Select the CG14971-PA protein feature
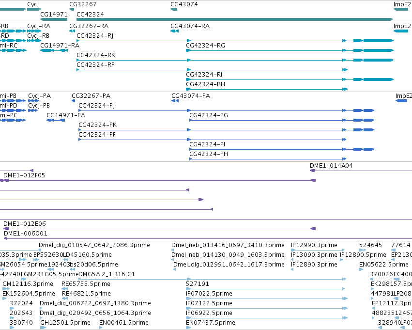 pos(56,120)
